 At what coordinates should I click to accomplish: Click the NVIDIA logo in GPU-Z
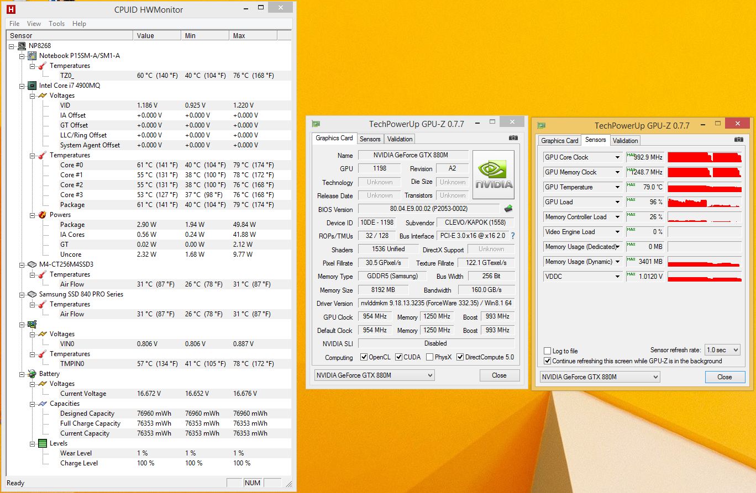(494, 174)
